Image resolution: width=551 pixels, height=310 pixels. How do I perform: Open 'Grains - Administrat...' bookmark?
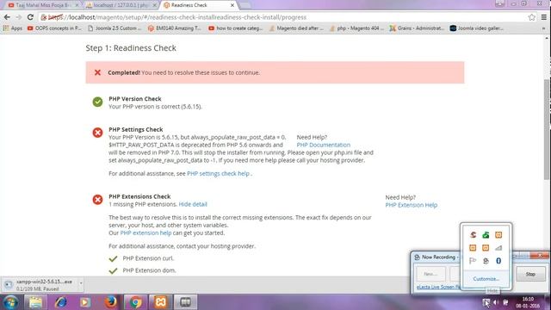[417, 28]
